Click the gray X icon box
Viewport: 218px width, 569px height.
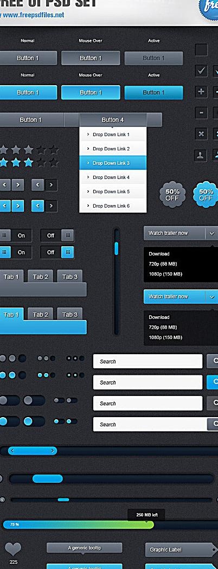[201, 133]
